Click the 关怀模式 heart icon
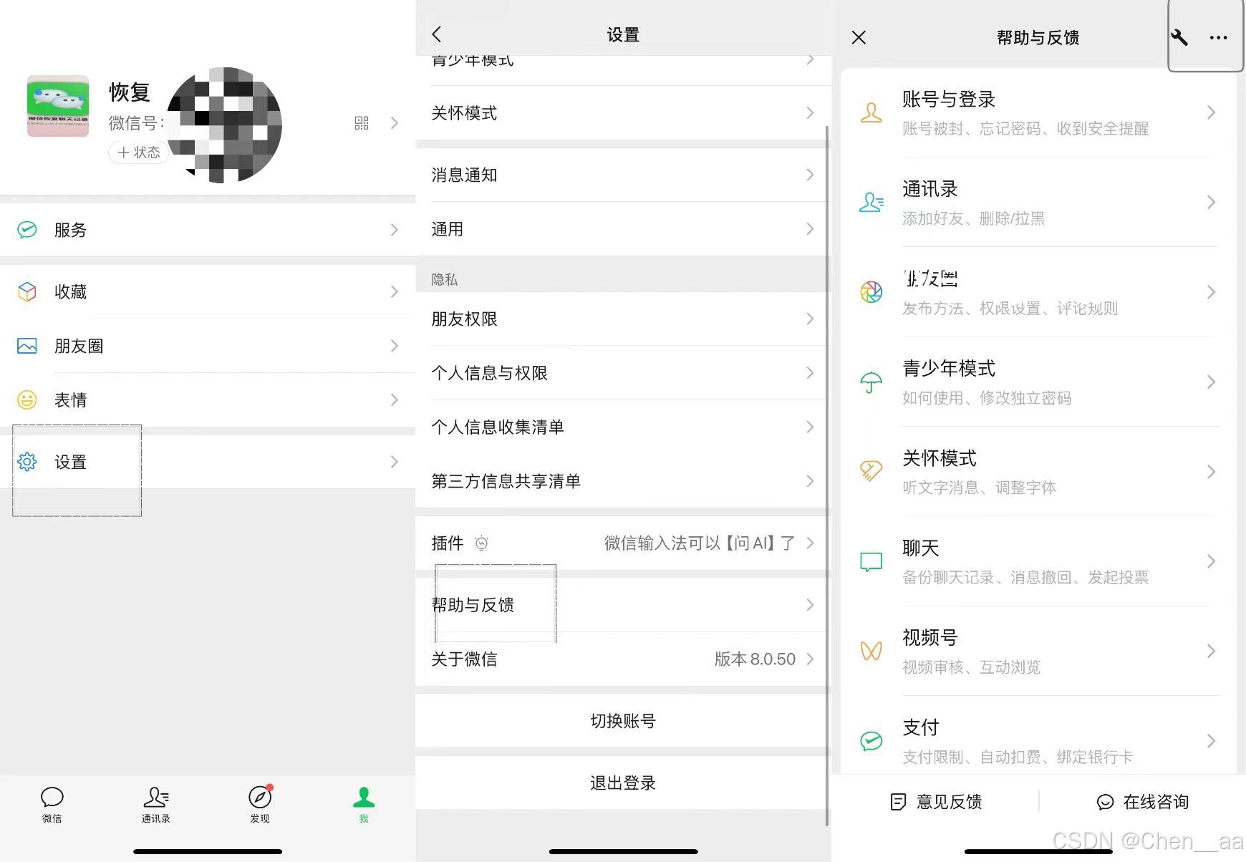Viewport: 1246px width, 862px height. [x=871, y=471]
